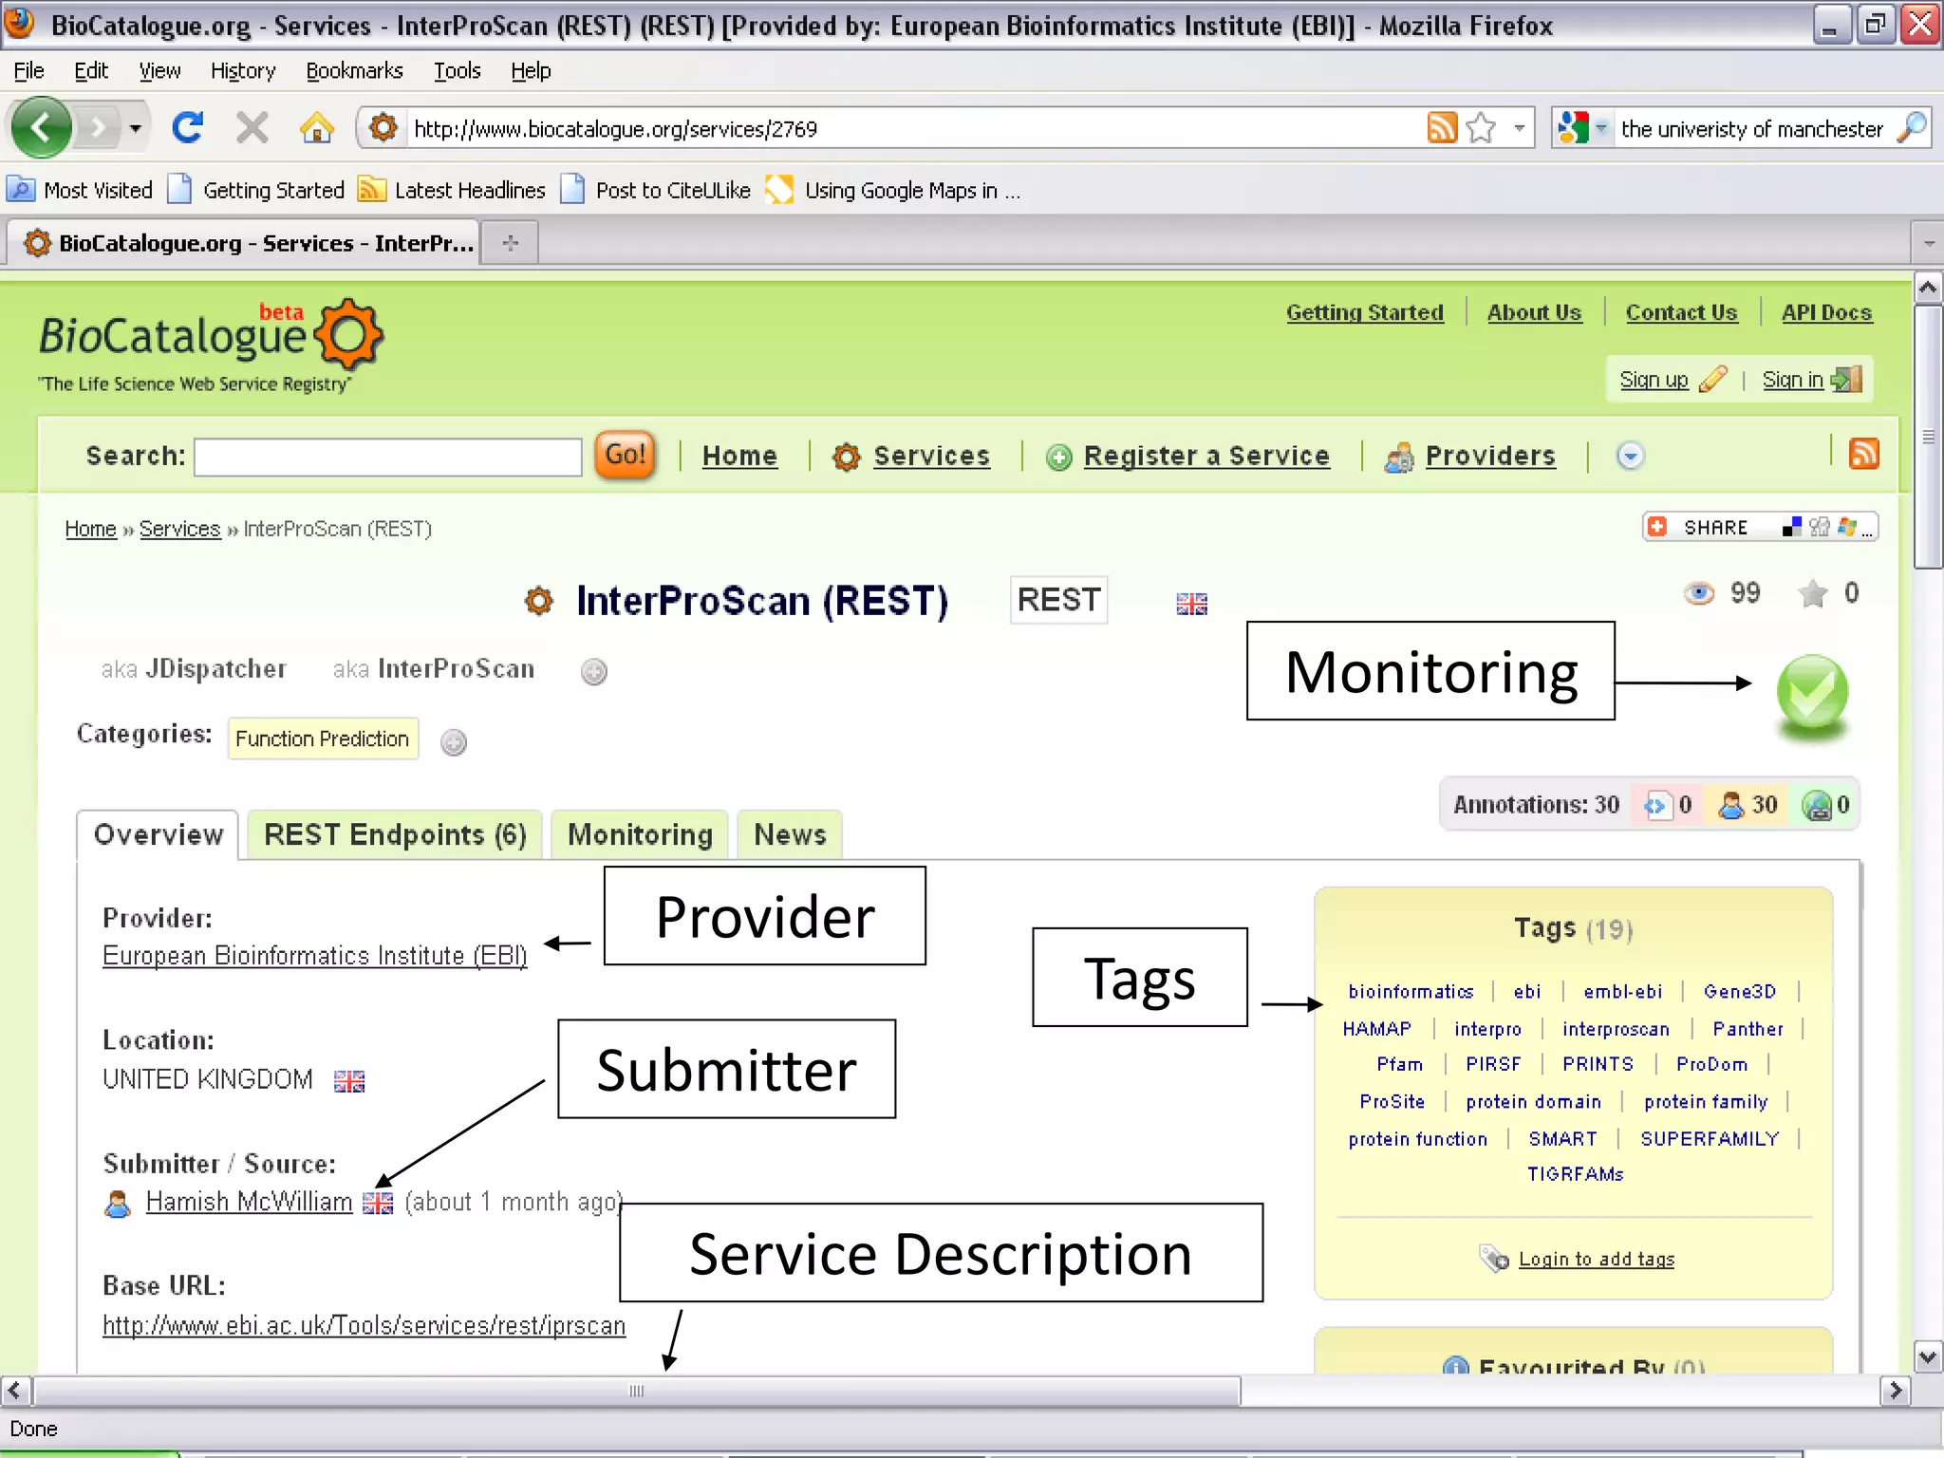
Task: Click the horizontal scrollbar thumb
Action: [636, 1392]
